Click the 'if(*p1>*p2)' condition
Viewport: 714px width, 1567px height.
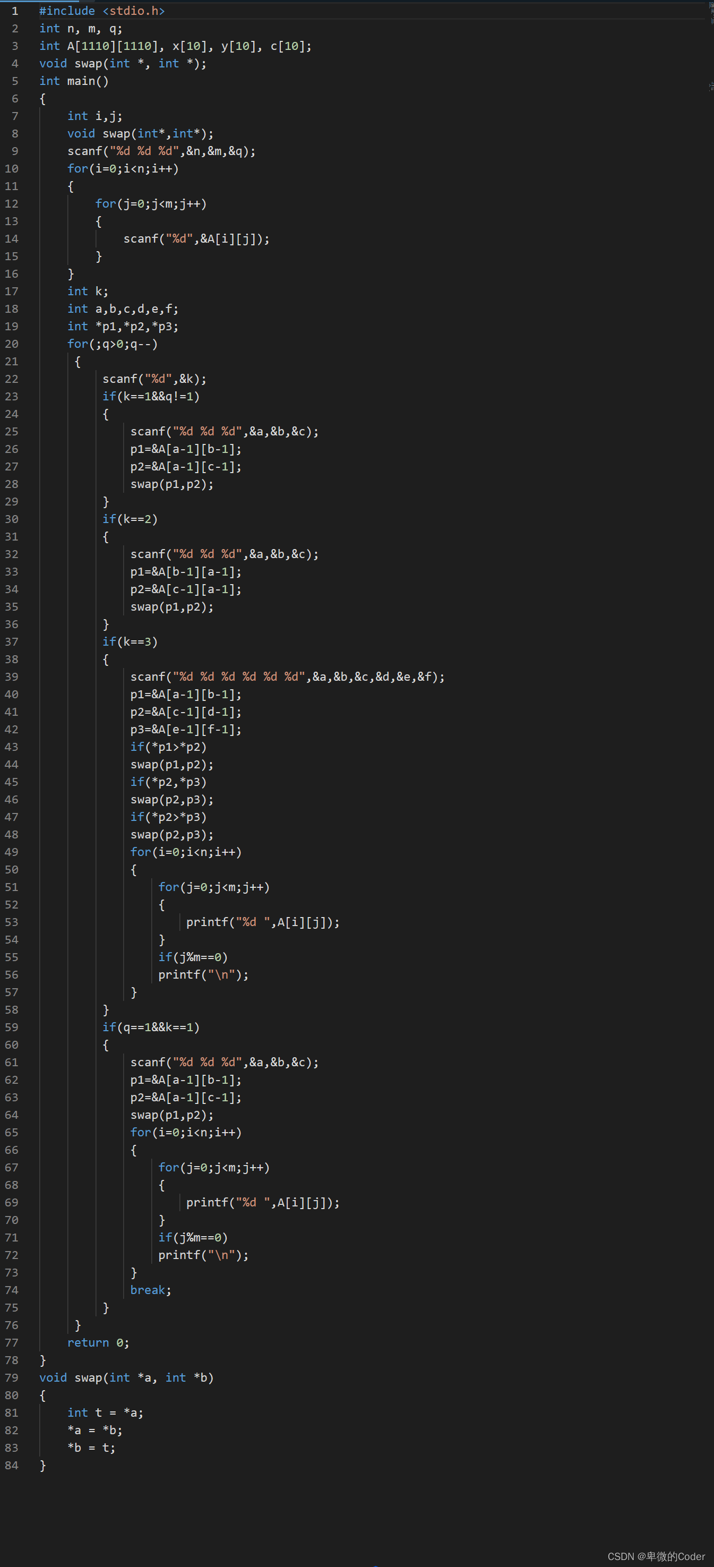168,747
